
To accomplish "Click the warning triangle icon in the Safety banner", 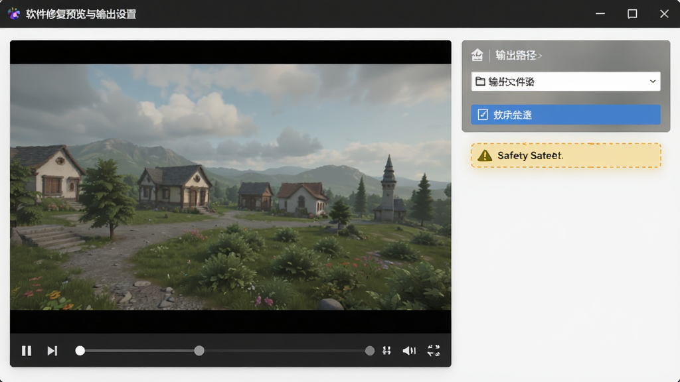I will click(484, 155).
